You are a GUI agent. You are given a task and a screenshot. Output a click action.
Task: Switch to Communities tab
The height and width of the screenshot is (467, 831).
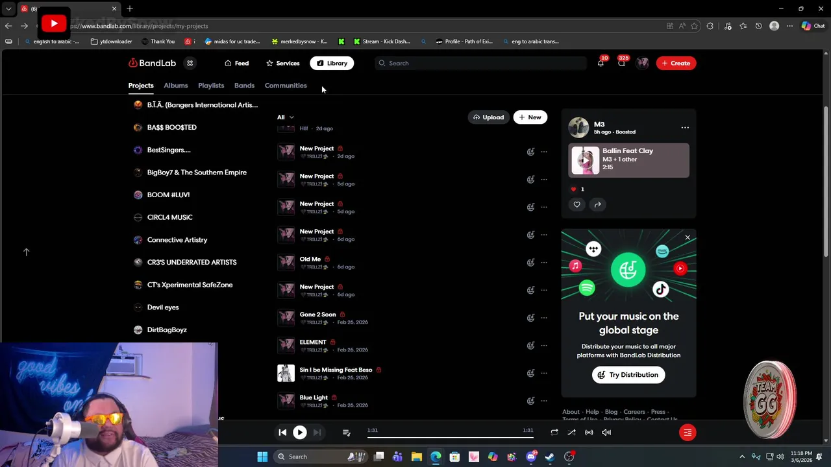point(286,86)
